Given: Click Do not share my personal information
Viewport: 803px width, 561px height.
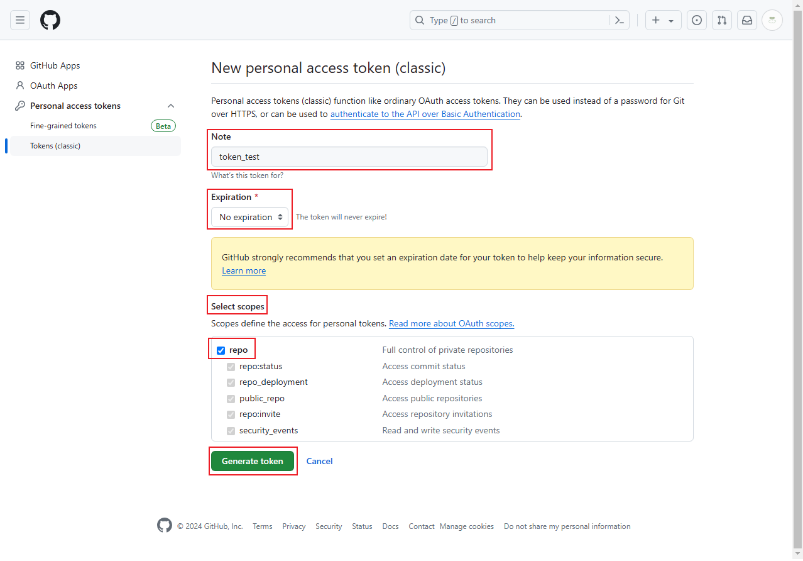Looking at the screenshot, I should (x=567, y=526).
